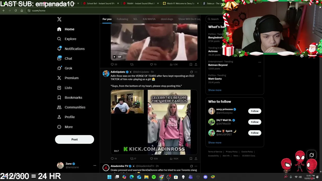The height and width of the screenshot is (181, 322).
Task: Switch to Watch IT: Welcome to Derry tab
Action: 180,4
